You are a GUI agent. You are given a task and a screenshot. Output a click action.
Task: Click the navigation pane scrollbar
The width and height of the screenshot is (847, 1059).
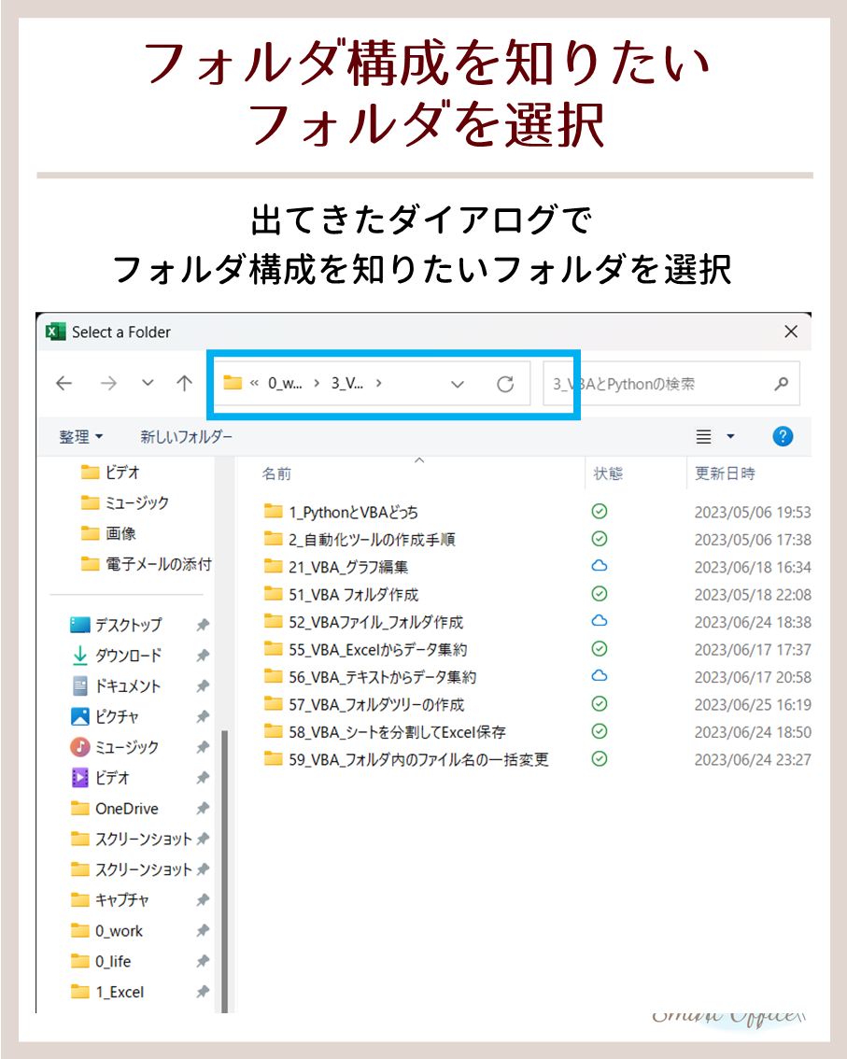[x=224, y=871]
